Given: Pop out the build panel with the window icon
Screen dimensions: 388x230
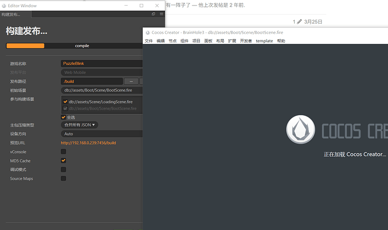Looking at the screenshot, I should (154, 14).
